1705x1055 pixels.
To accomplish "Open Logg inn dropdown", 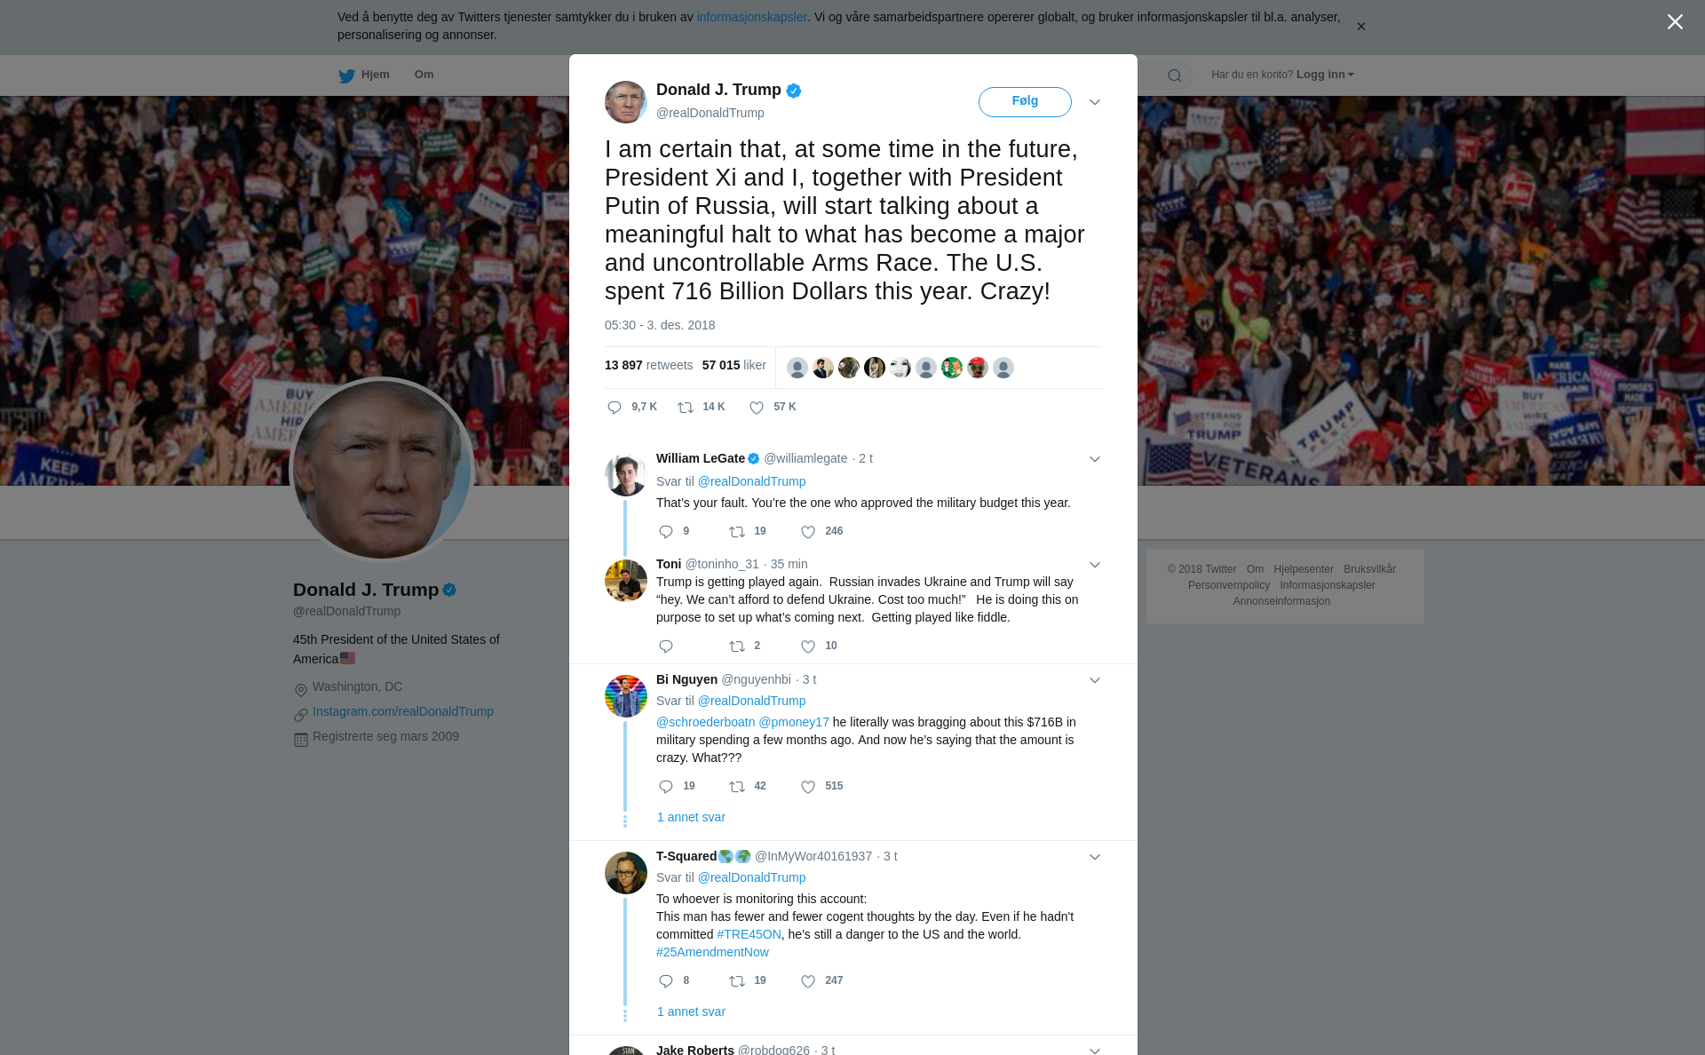I will tap(1325, 75).
